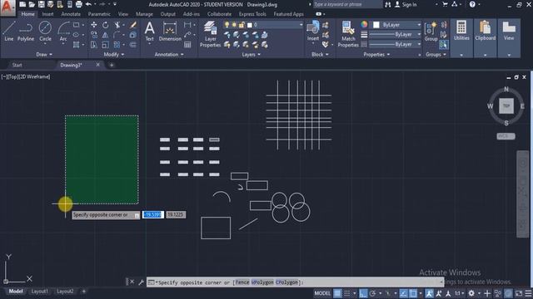Click the Scale tool icon

[106, 45]
